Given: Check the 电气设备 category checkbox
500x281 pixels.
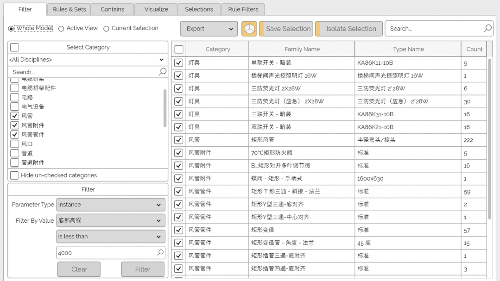Looking at the screenshot, I should pyautogui.click(x=15, y=106).
